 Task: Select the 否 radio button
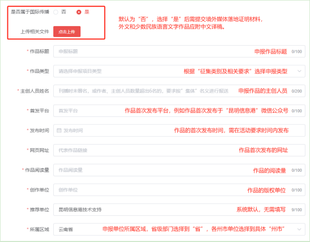(56, 12)
